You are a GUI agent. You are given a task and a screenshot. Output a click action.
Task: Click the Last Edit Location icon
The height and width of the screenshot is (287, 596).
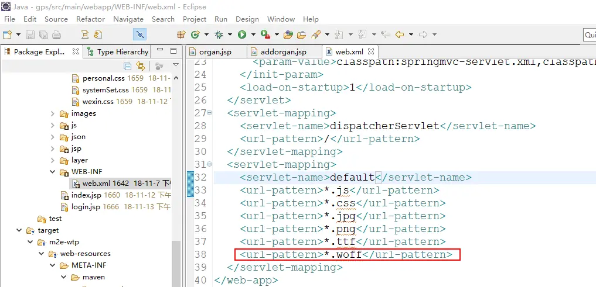386,35
